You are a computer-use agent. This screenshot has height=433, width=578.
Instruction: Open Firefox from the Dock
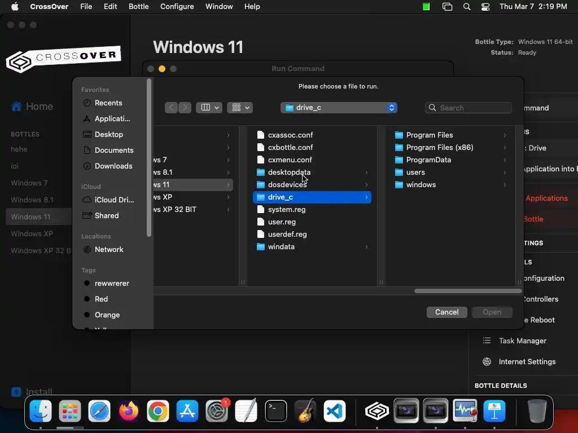pos(129,411)
